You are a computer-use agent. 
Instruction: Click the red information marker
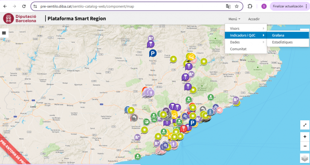(183, 129)
